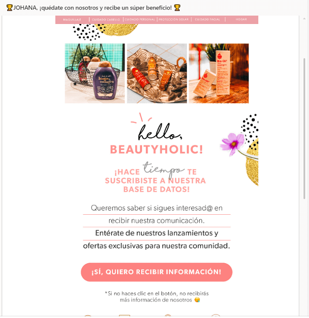Click the trophy emoji after beneficio!
Viewport: 309px width, 318px height.
pyautogui.click(x=177, y=8)
